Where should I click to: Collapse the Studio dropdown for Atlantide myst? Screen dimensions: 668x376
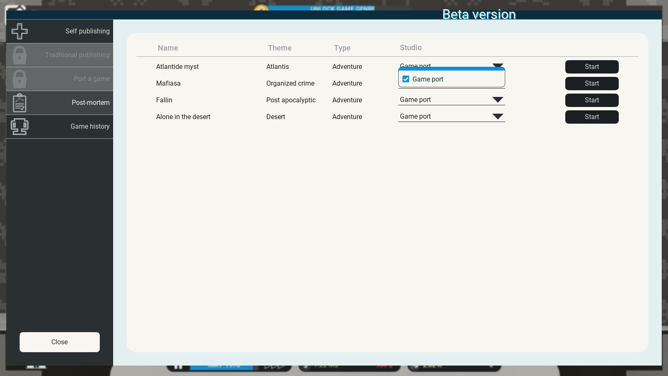tap(497, 66)
